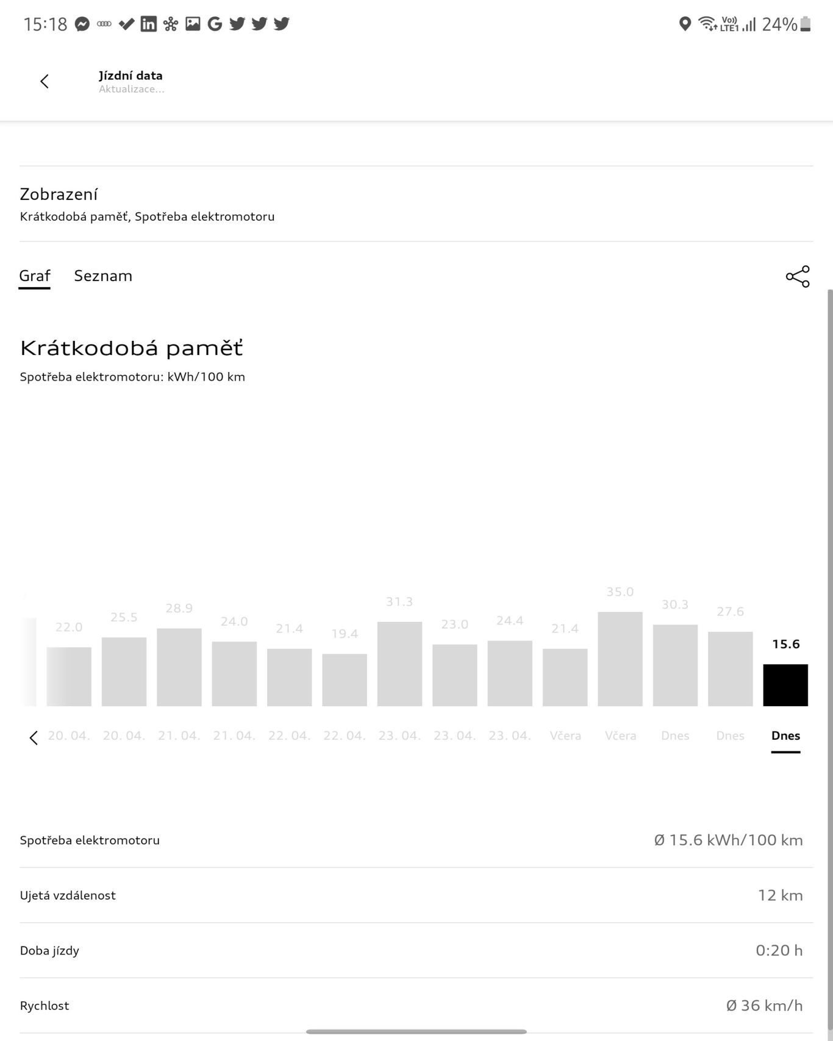Viewport: 833px width, 1041px height.
Task: Tap the bottom navigation gesture handle
Action: tap(416, 1032)
